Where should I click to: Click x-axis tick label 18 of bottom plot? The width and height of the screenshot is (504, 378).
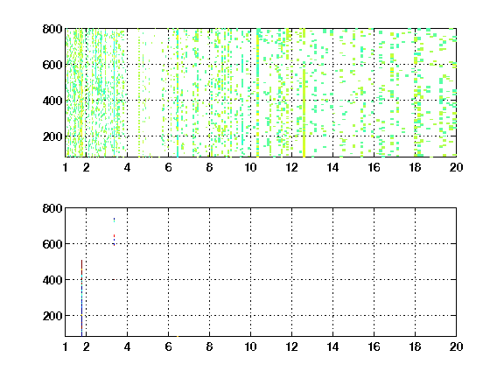click(415, 346)
